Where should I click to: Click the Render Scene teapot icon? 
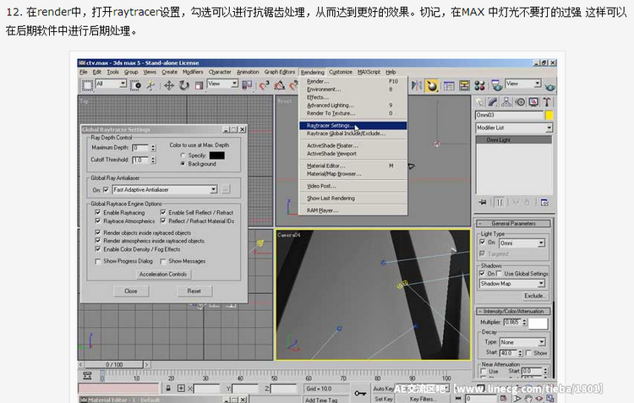pyautogui.click(x=497, y=85)
